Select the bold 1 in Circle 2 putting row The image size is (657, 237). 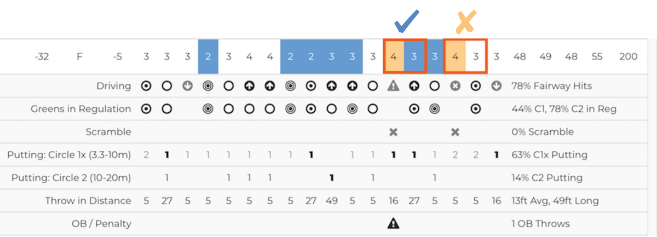click(x=331, y=178)
